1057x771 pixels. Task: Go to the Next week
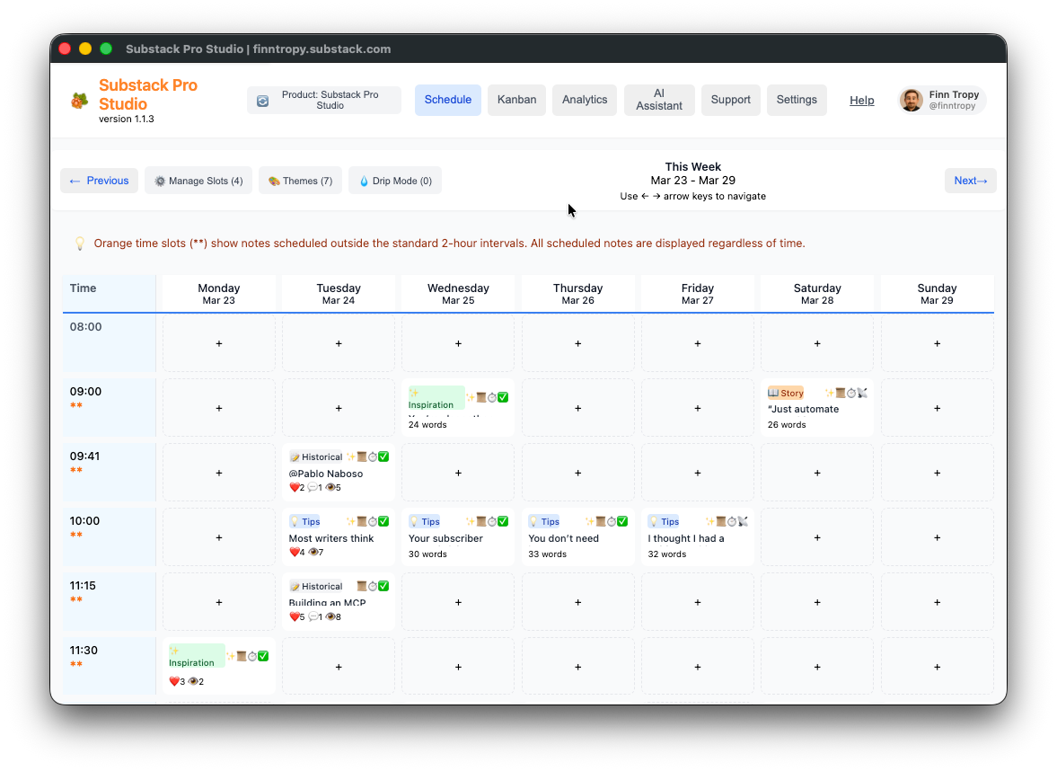pyautogui.click(x=970, y=181)
